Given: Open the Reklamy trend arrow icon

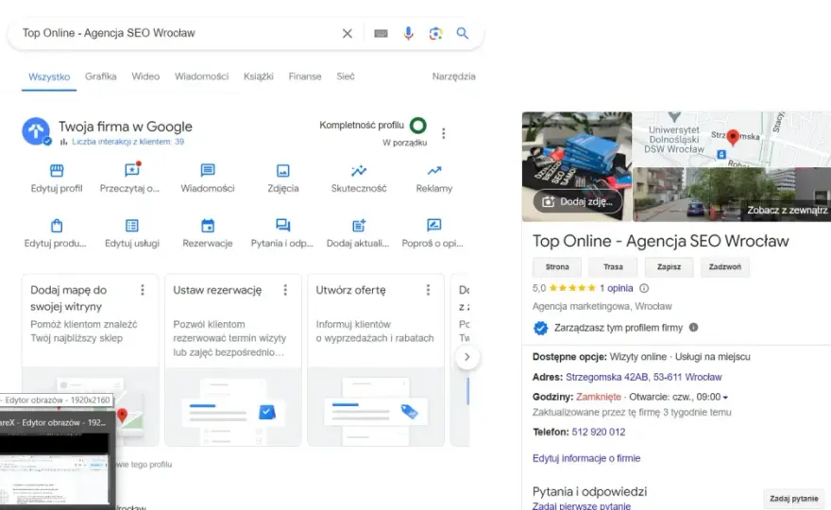Looking at the screenshot, I should [434, 170].
